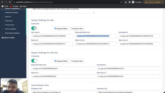This screenshot has width=165, height=93.
Task: Click the iOS Banner Id field
Action: click(63, 76)
